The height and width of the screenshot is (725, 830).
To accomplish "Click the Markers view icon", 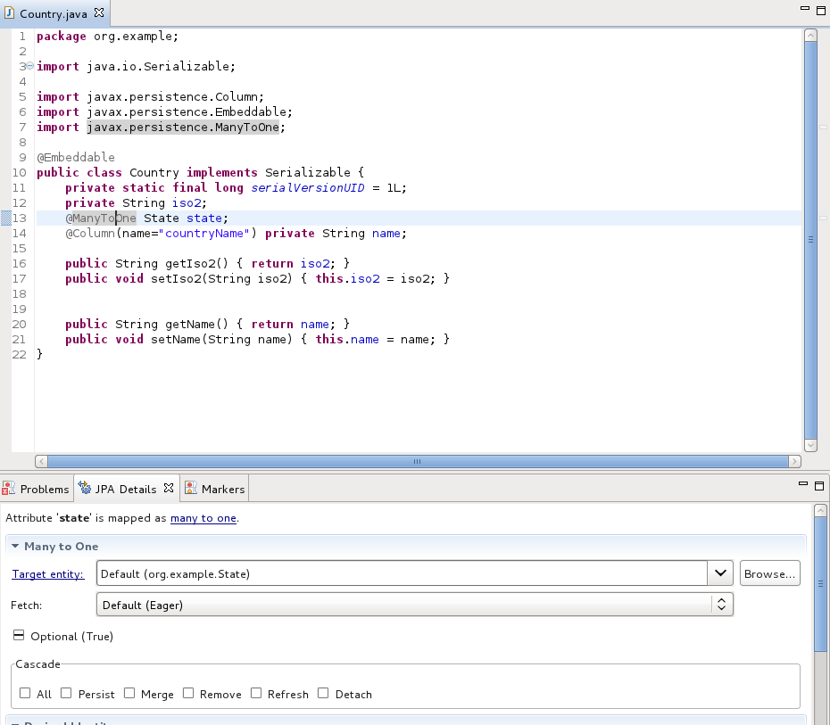I will [190, 488].
